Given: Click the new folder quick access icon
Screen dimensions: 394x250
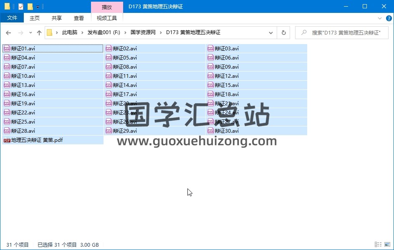Looking at the screenshot, I should [x=30, y=7].
